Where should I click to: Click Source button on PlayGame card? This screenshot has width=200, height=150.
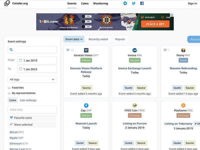point(190,143)
